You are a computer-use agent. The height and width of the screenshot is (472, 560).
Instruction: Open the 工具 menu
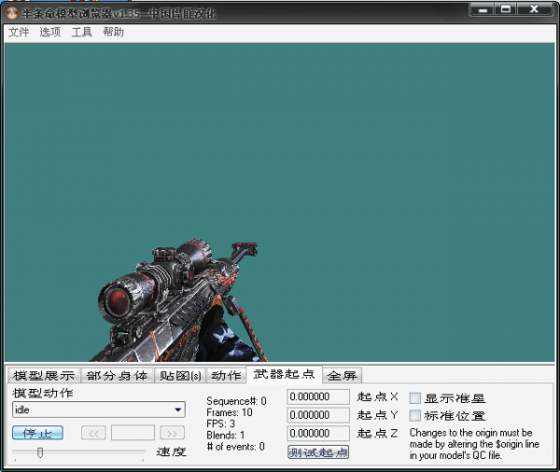[x=82, y=33]
